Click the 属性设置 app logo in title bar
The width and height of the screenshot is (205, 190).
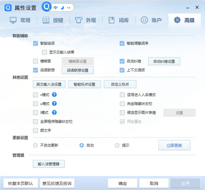click(x=8, y=8)
